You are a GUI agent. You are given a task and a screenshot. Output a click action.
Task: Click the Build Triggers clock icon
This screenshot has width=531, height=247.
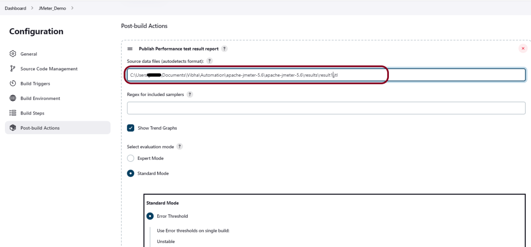coord(13,84)
